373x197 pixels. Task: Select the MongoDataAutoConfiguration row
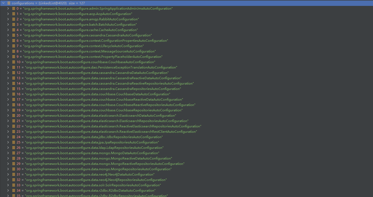(x=186, y=153)
